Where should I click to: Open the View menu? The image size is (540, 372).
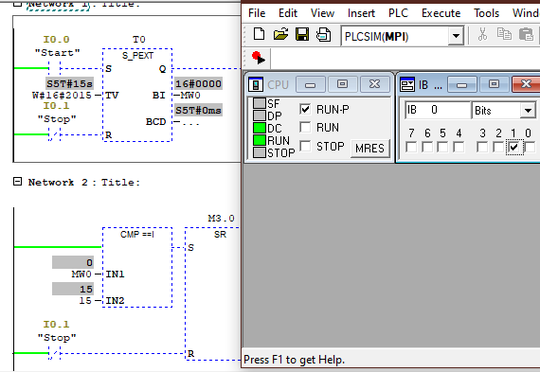(x=322, y=13)
